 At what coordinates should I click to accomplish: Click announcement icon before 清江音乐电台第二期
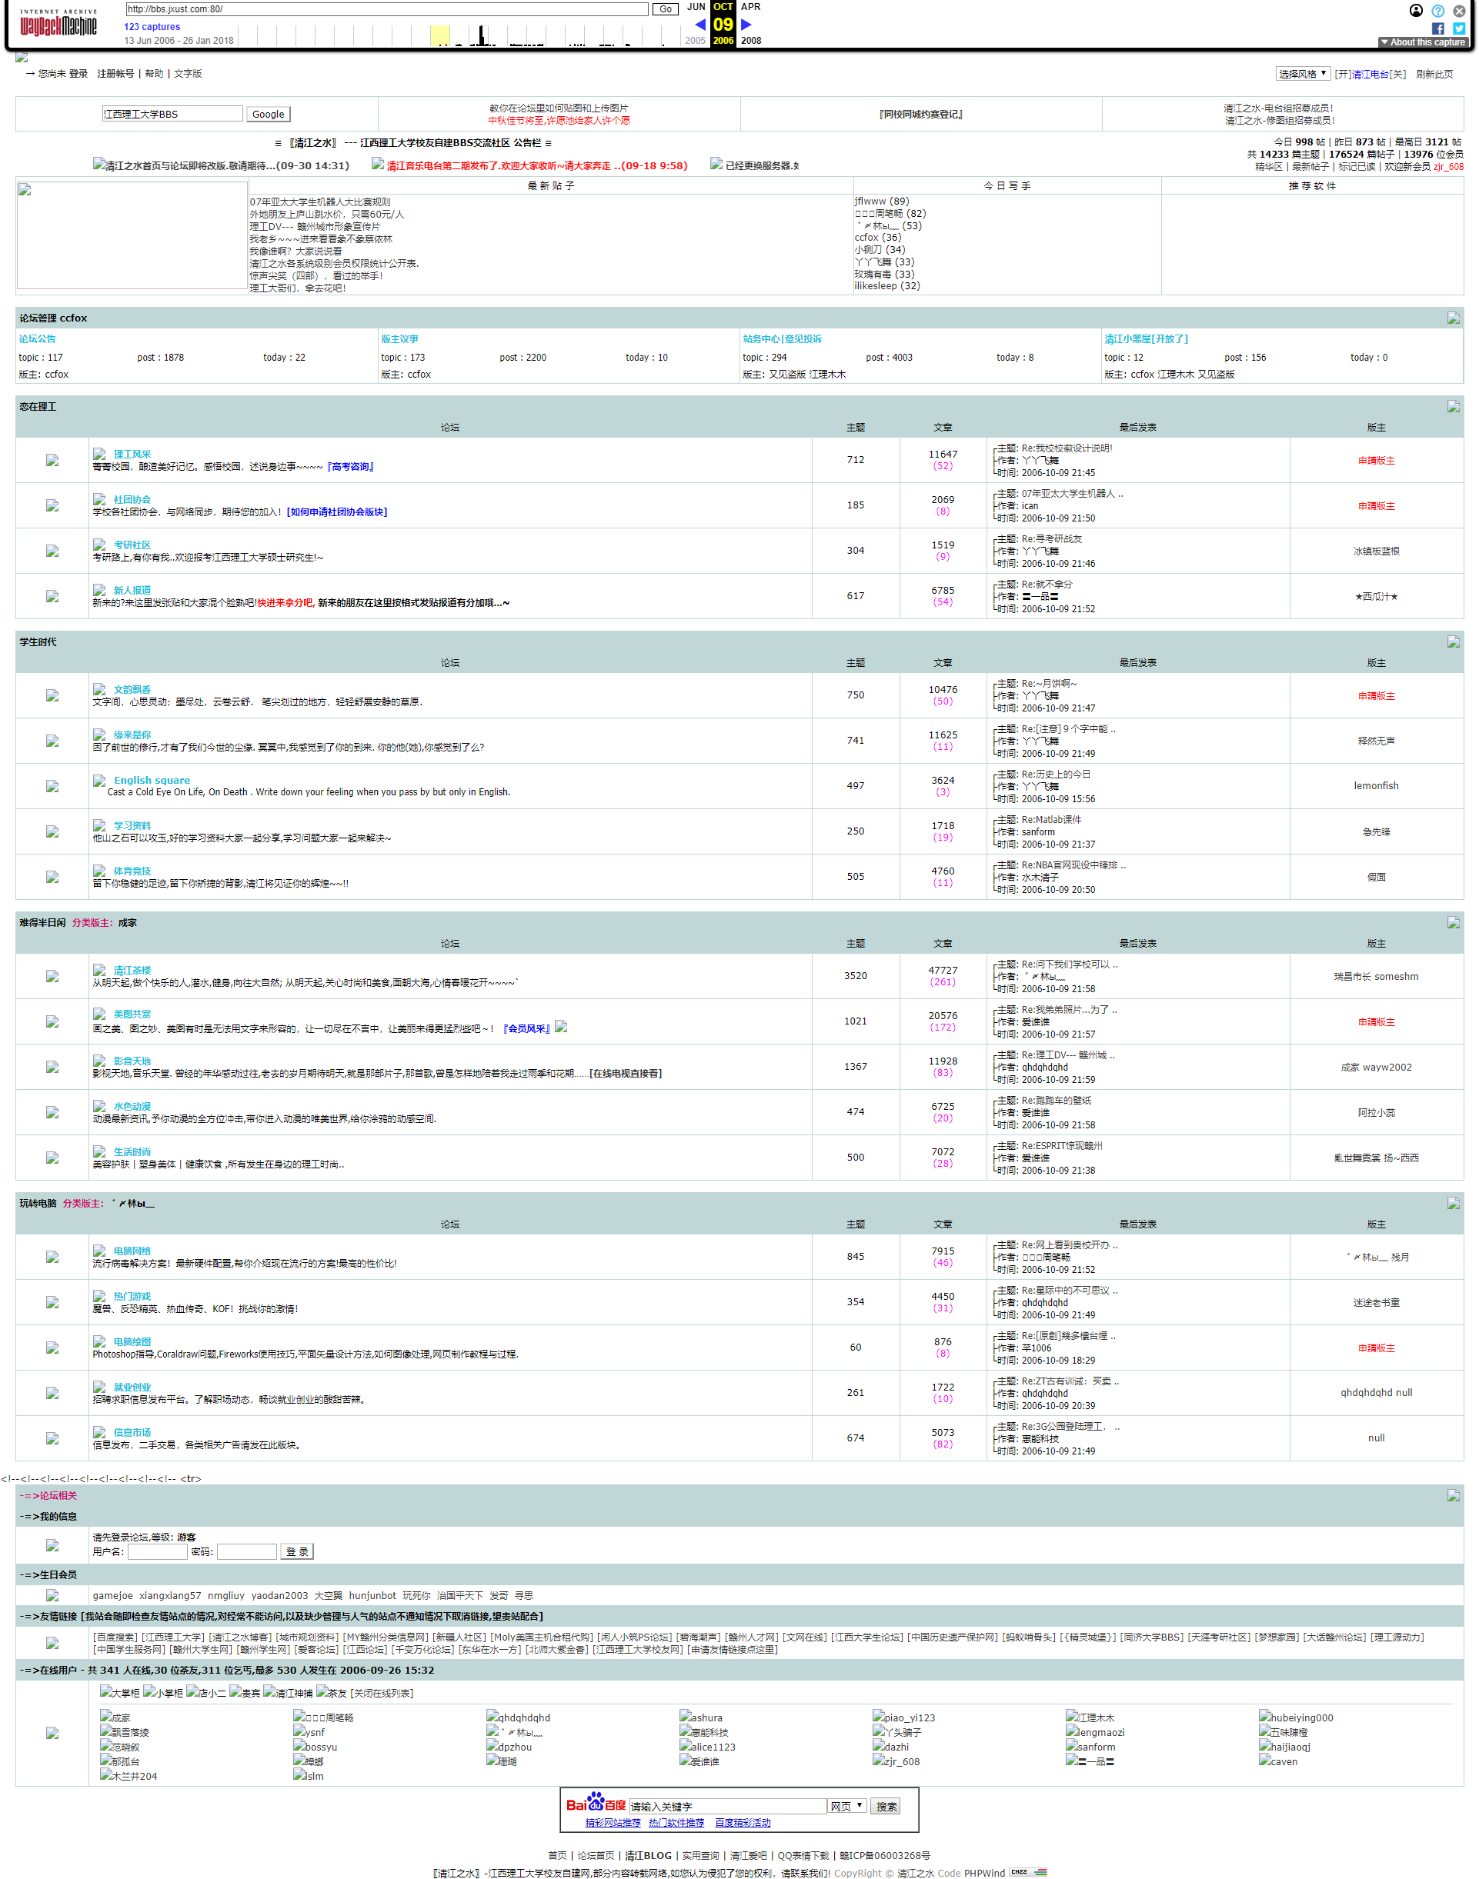coord(378,164)
